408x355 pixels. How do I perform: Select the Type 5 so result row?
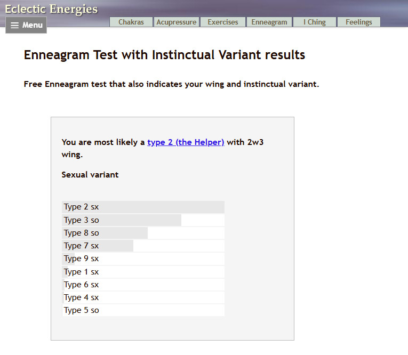(143, 310)
